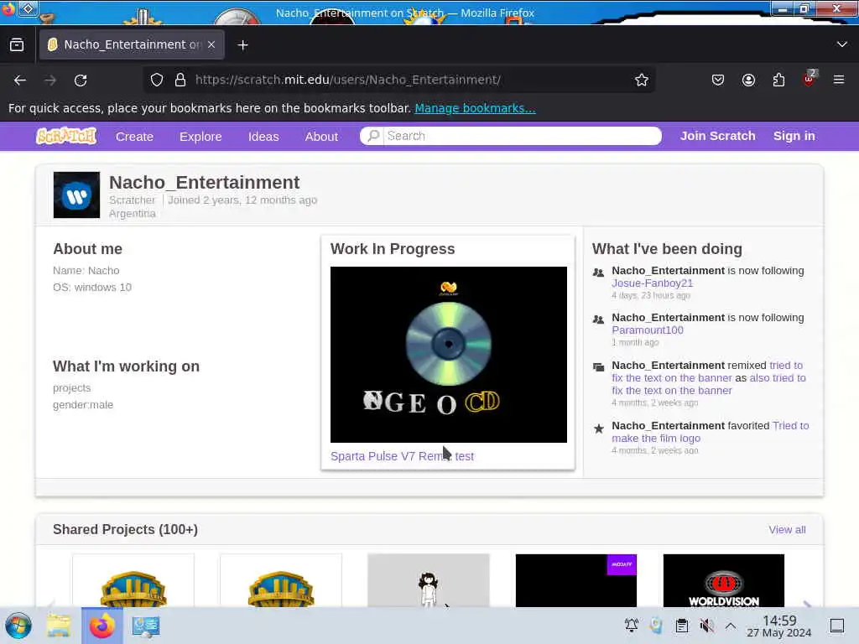Open the tracking protection shield icon
The height and width of the screenshot is (644, 859).
pos(157,80)
